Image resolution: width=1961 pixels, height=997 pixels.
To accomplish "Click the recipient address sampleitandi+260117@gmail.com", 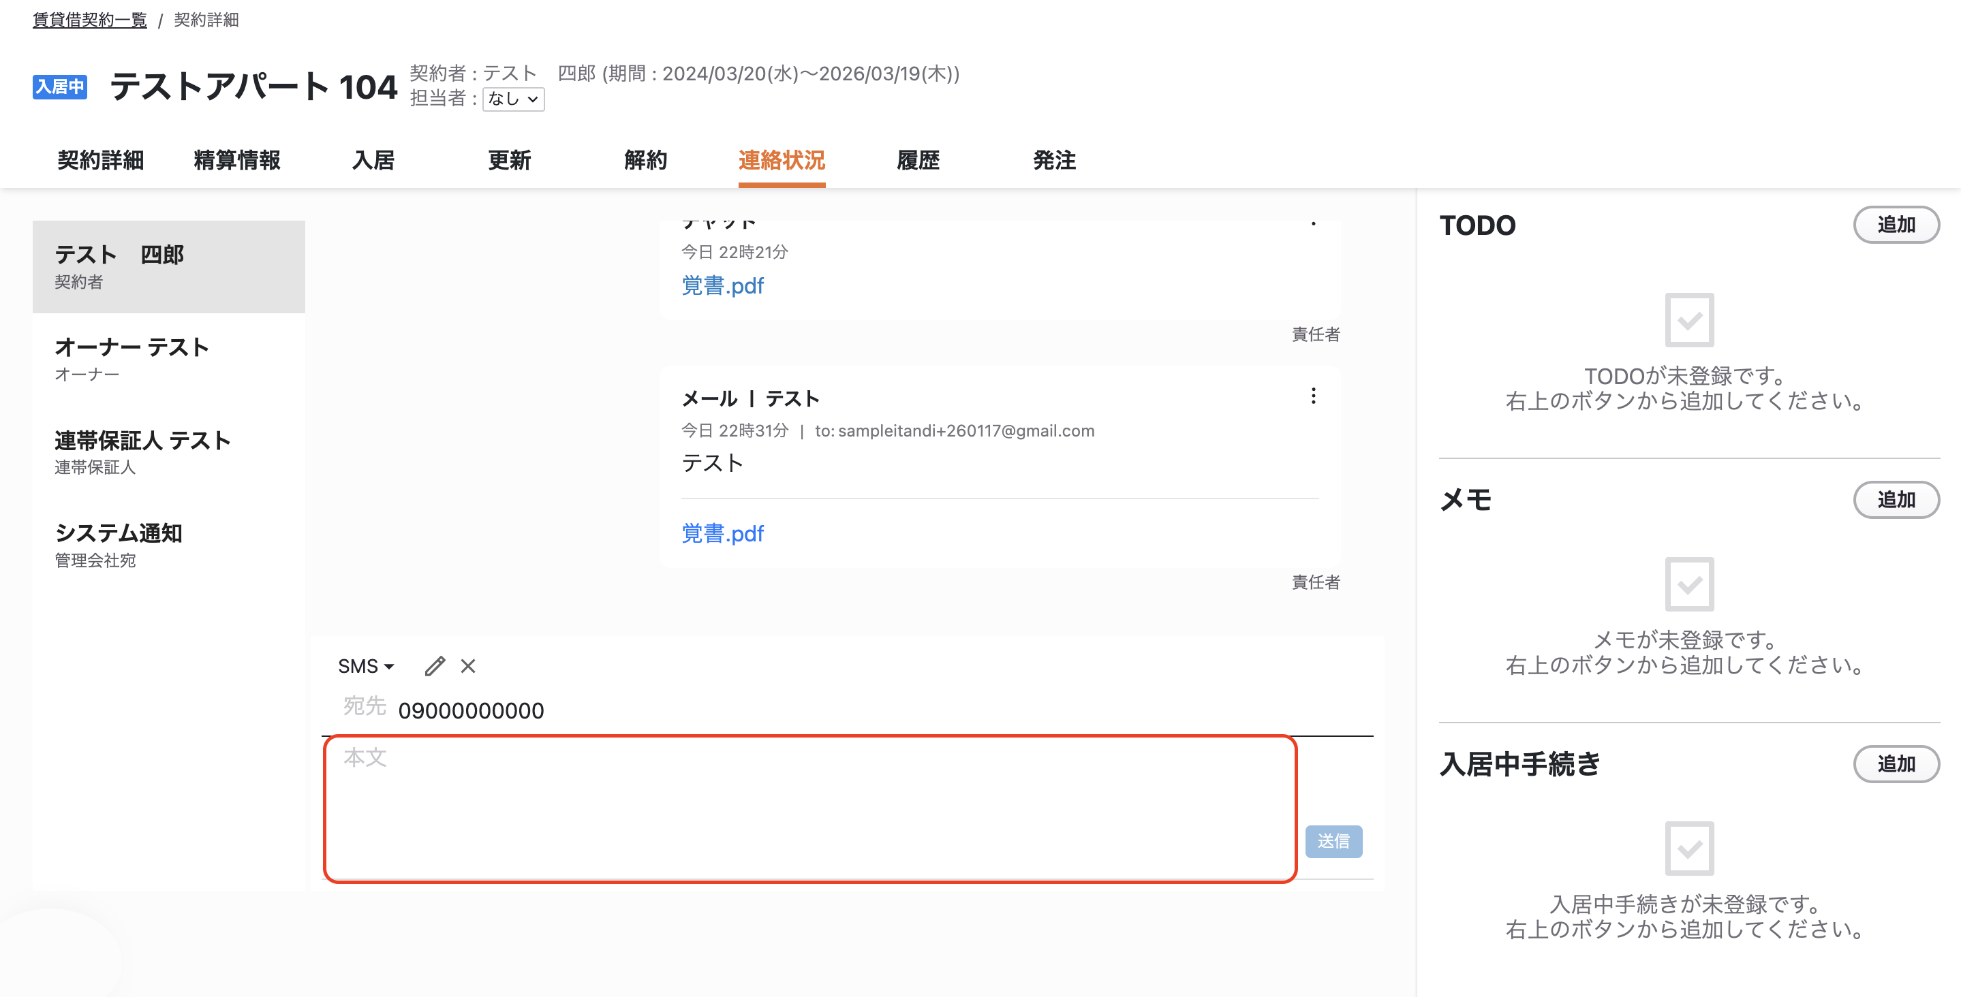I will 966,431.
